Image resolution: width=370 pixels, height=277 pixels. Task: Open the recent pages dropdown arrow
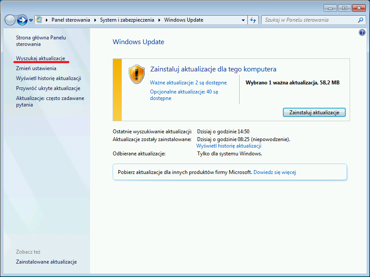pyautogui.click(x=31, y=20)
